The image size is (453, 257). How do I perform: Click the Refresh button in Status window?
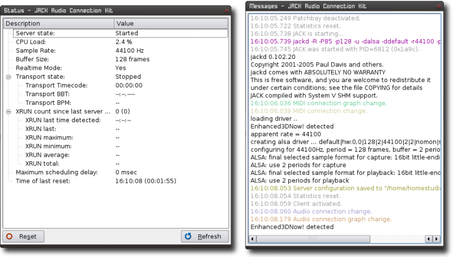tap(205, 237)
